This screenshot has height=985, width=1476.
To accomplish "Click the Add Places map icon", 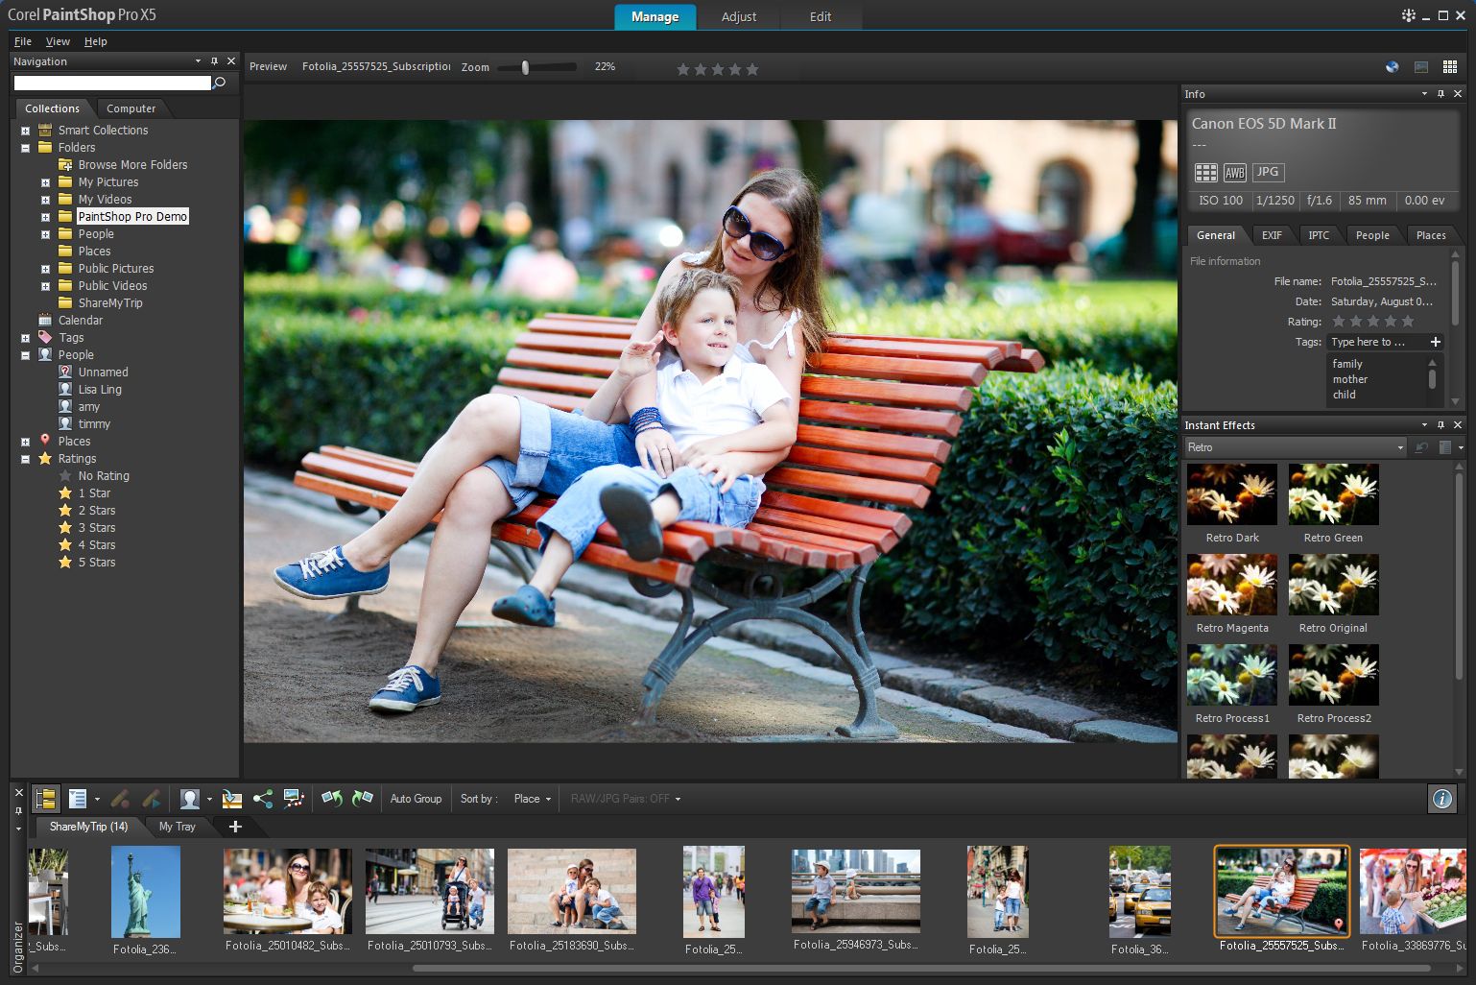I will pyautogui.click(x=231, y=799).
